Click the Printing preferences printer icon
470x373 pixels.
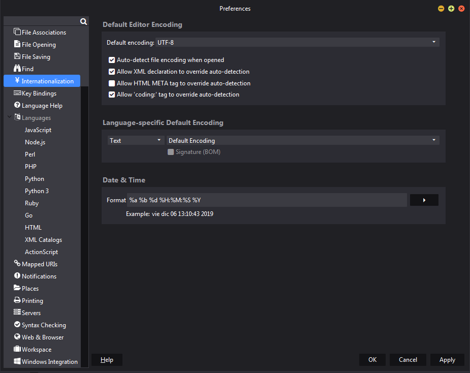(x=16, y=300)
